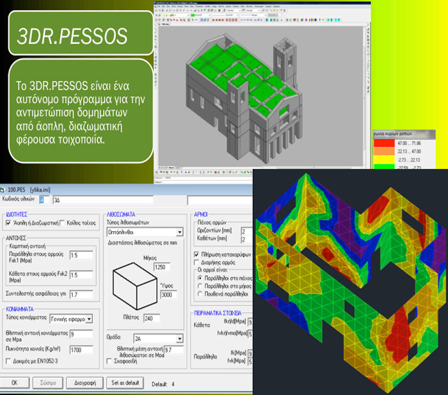The width and height of the screenshot is (448, 395).
Task: Enable the Κοίλος τοίχος checkbox
Action: [x=62, y=223]
